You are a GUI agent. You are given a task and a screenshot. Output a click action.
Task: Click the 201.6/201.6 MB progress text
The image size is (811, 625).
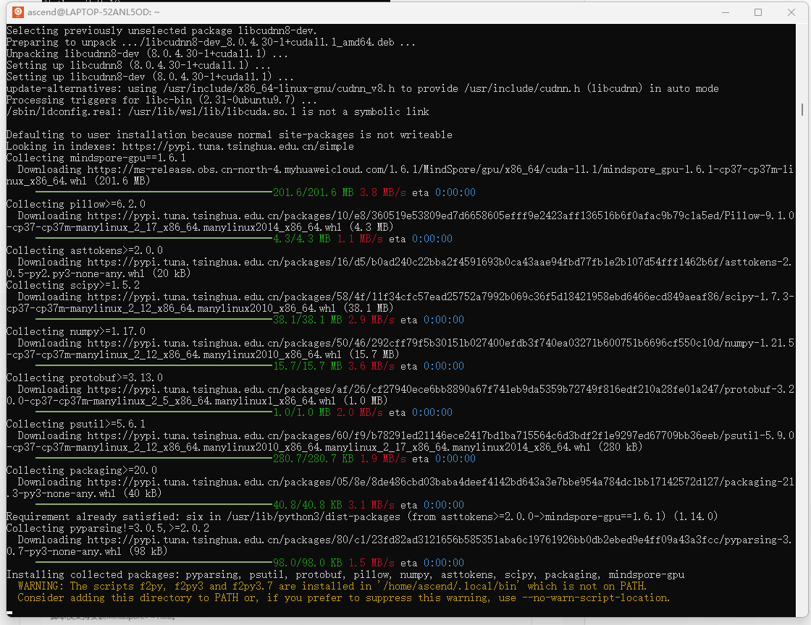tap(313, 192)
